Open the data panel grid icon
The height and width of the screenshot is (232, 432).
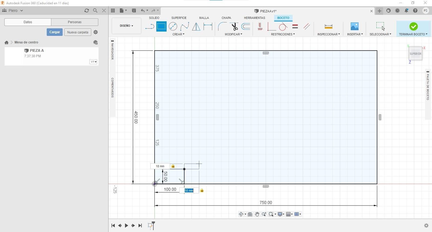pyautogui.click(x=113, y=11)
